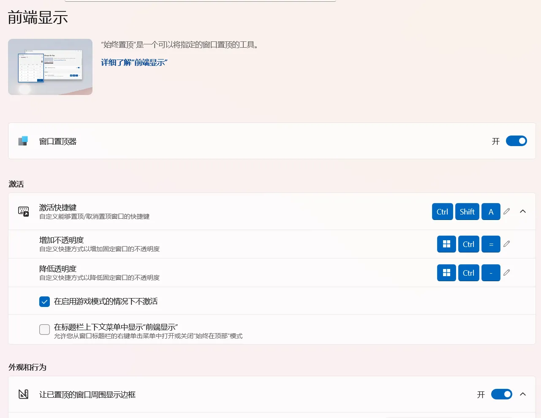Click the A key chip in activation shortcut
The image size is (541, 418).
click(491, 212)
